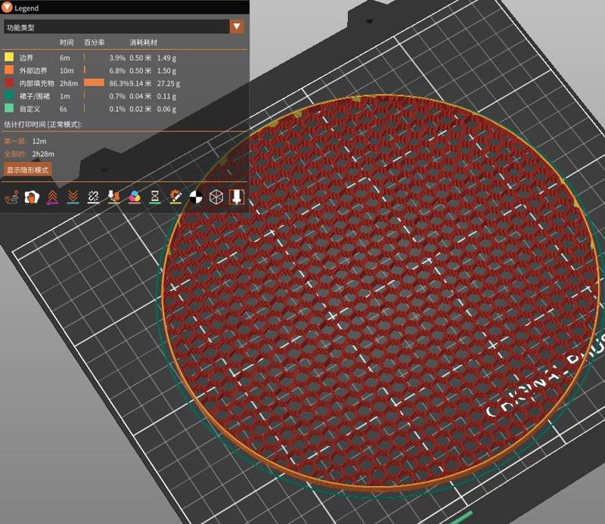Show retractions with the downward chevrons icon
605x524 pixels.
(72, 197)
